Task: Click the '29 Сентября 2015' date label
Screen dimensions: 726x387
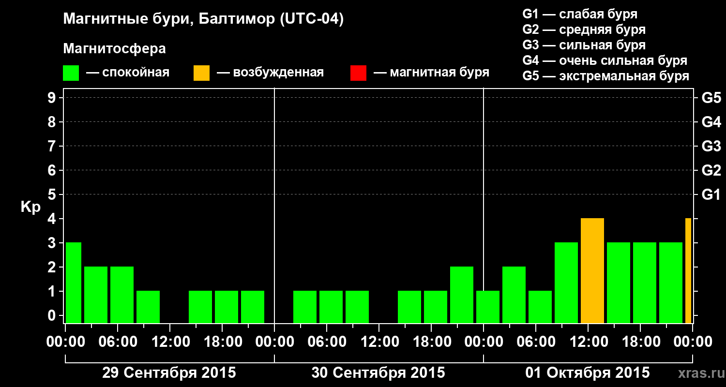Action: [x=169, y=372]
